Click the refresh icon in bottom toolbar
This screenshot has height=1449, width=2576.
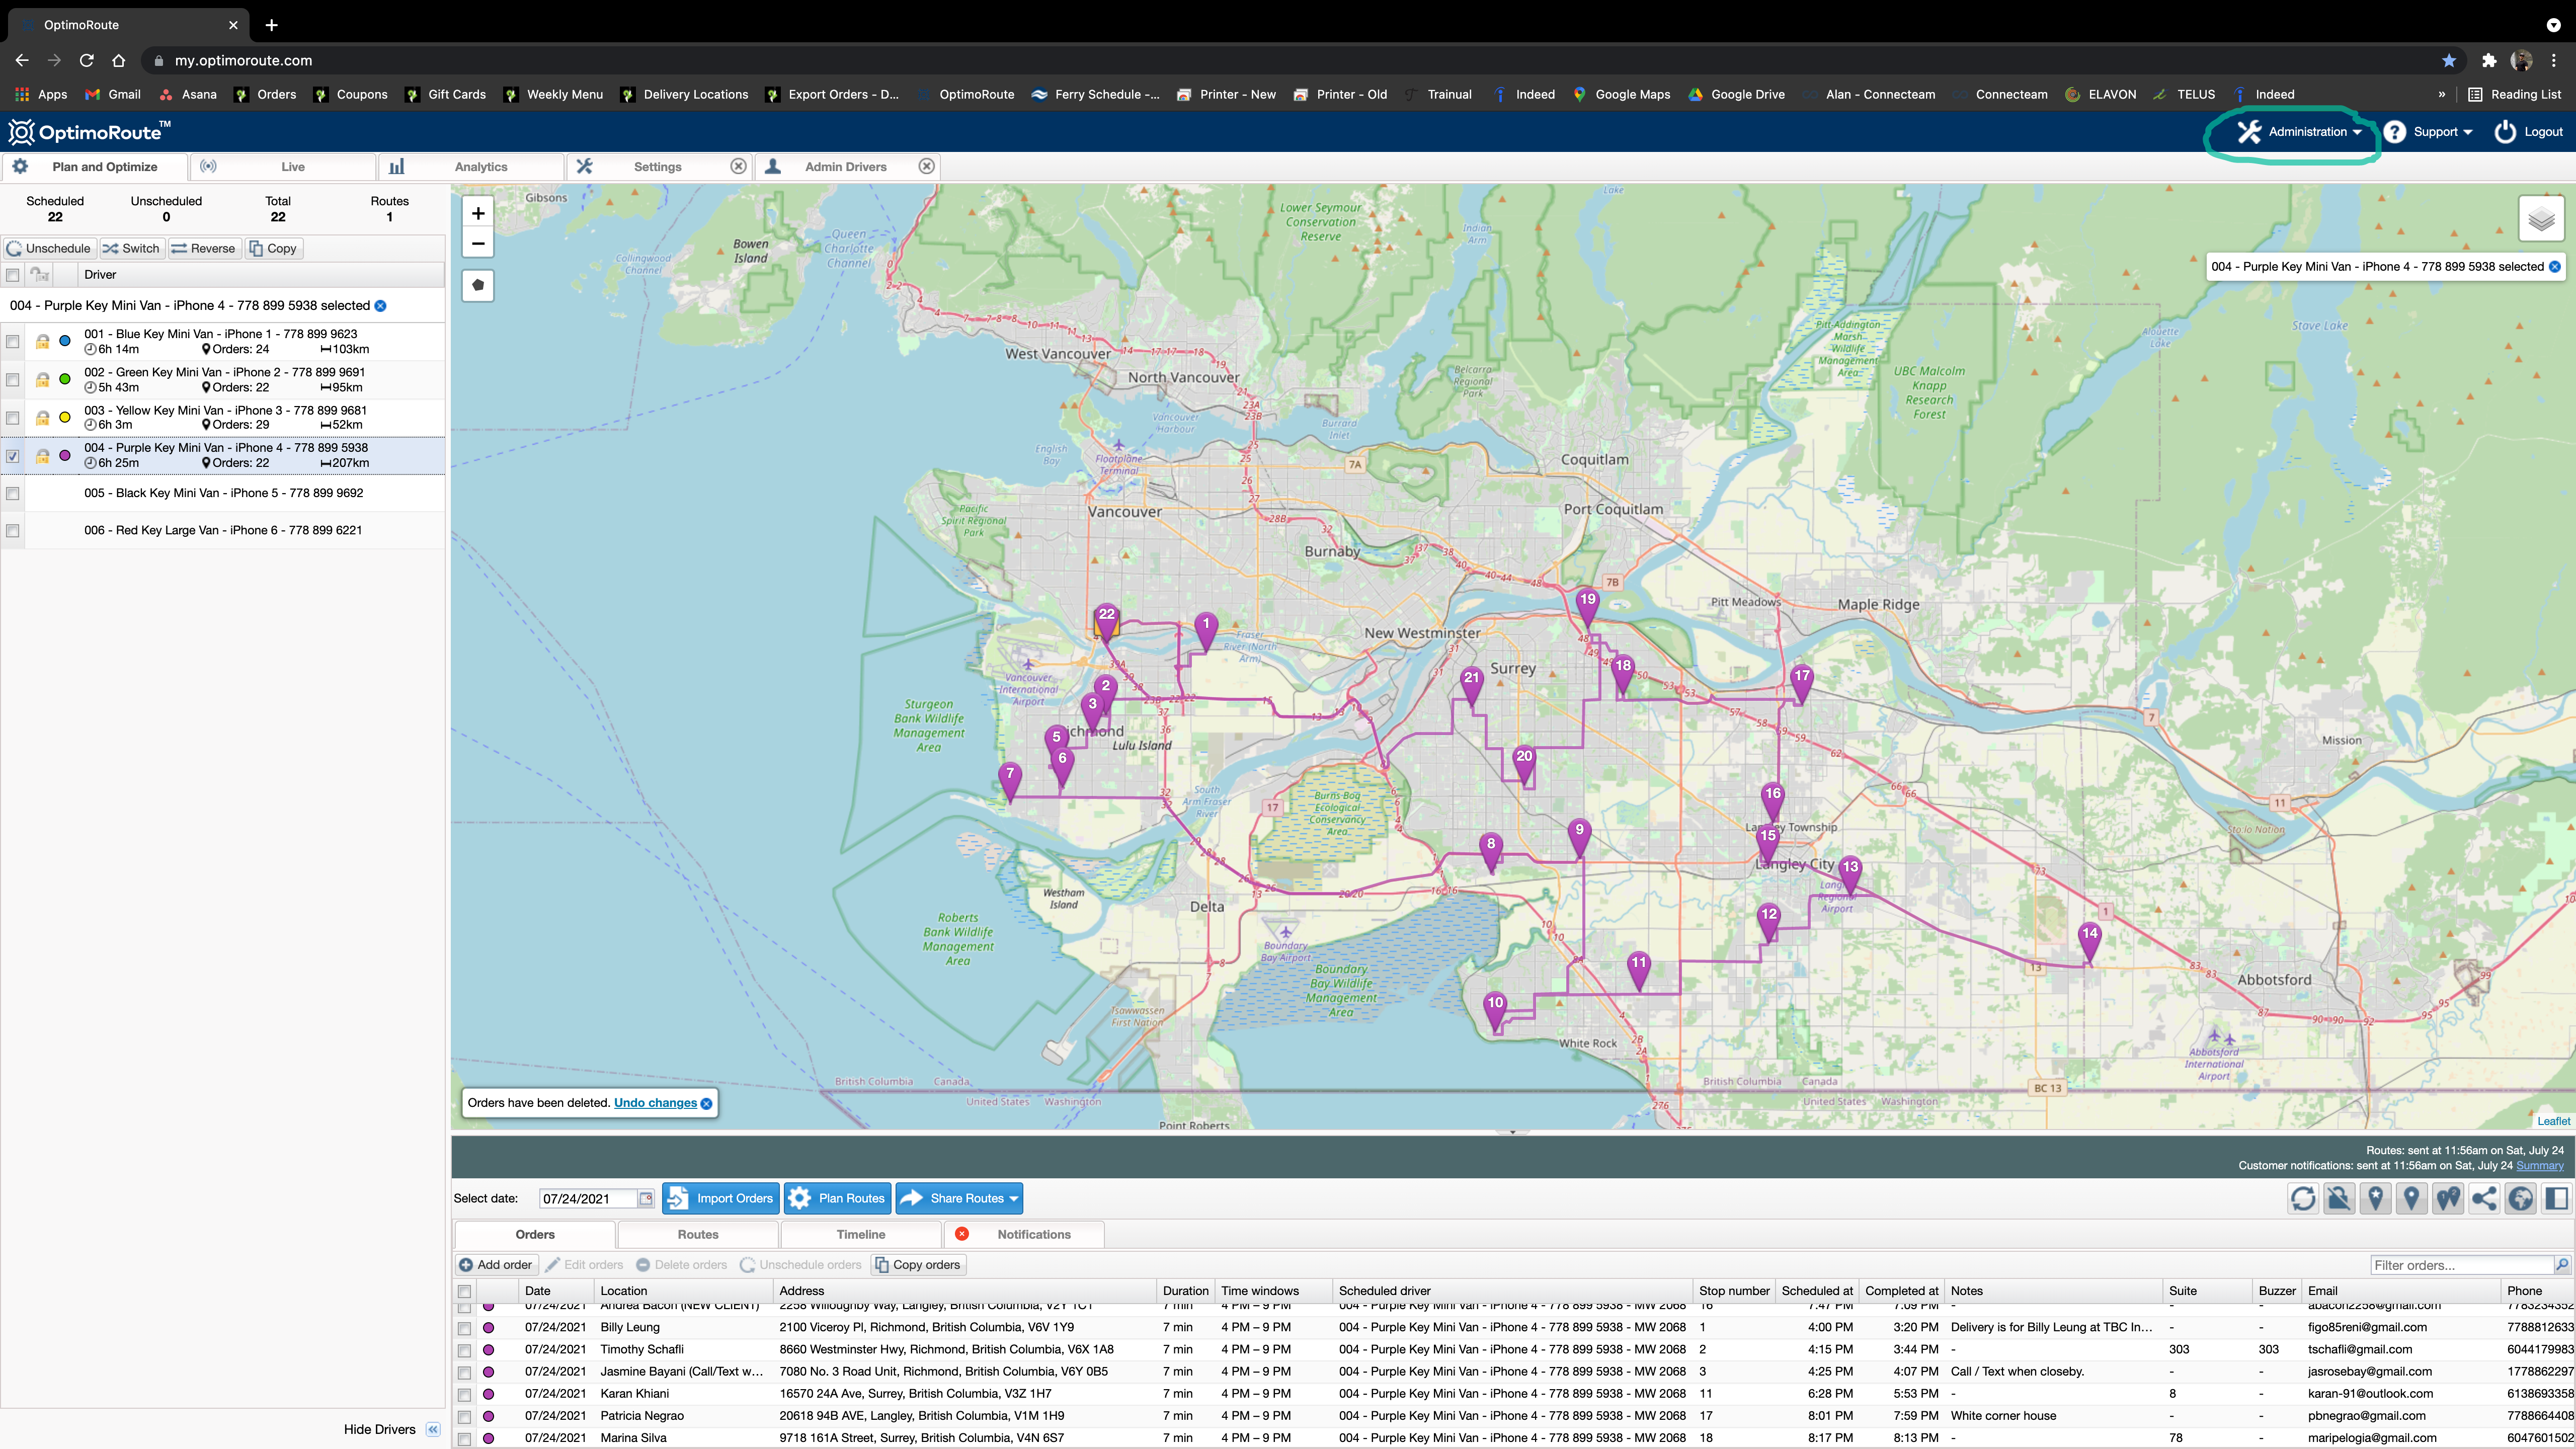click(x=2303, y=1198)
